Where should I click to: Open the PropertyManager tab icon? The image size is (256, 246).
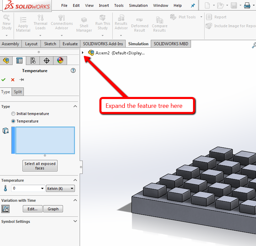point(19,61)
